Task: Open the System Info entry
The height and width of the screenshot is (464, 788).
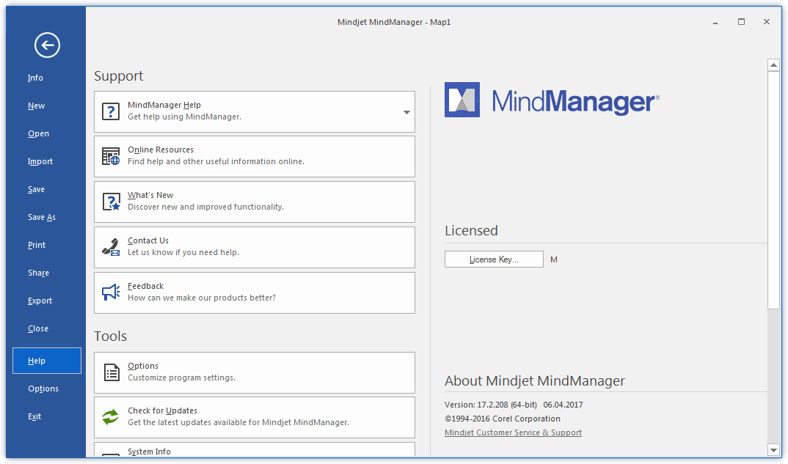Action: (x=255, y=449)
